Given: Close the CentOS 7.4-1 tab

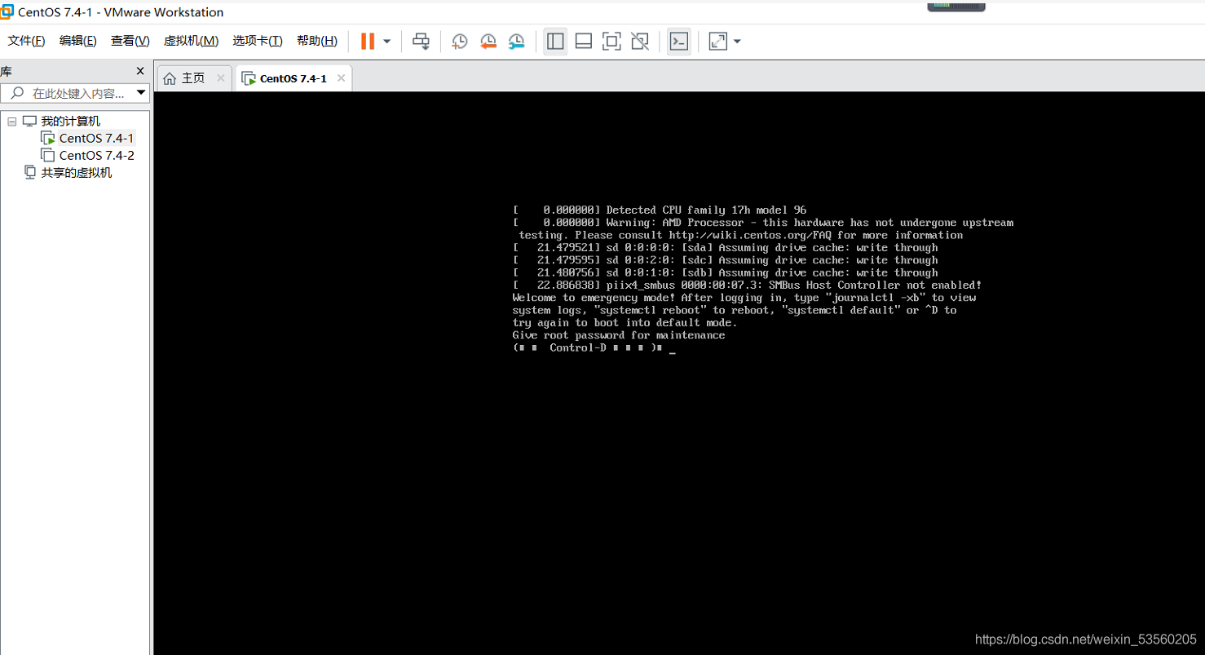Looking at the screenshot, I should [341, 78].
